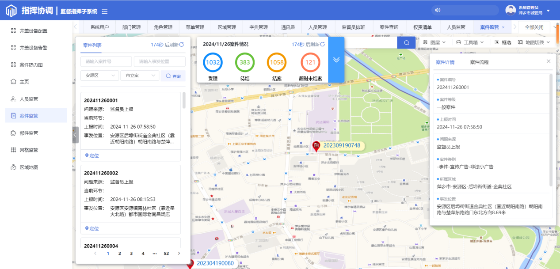Select the 框选 box-select tool
The width and height of the screenshot is (560, 269).
(503, 42)
